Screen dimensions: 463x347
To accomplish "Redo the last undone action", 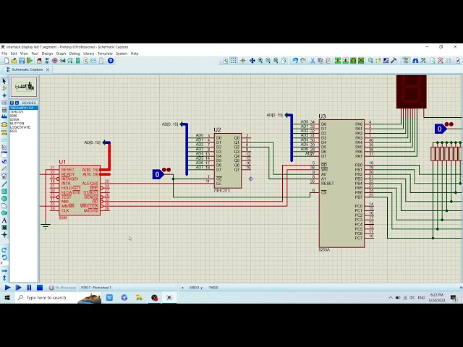I will 303,61.
